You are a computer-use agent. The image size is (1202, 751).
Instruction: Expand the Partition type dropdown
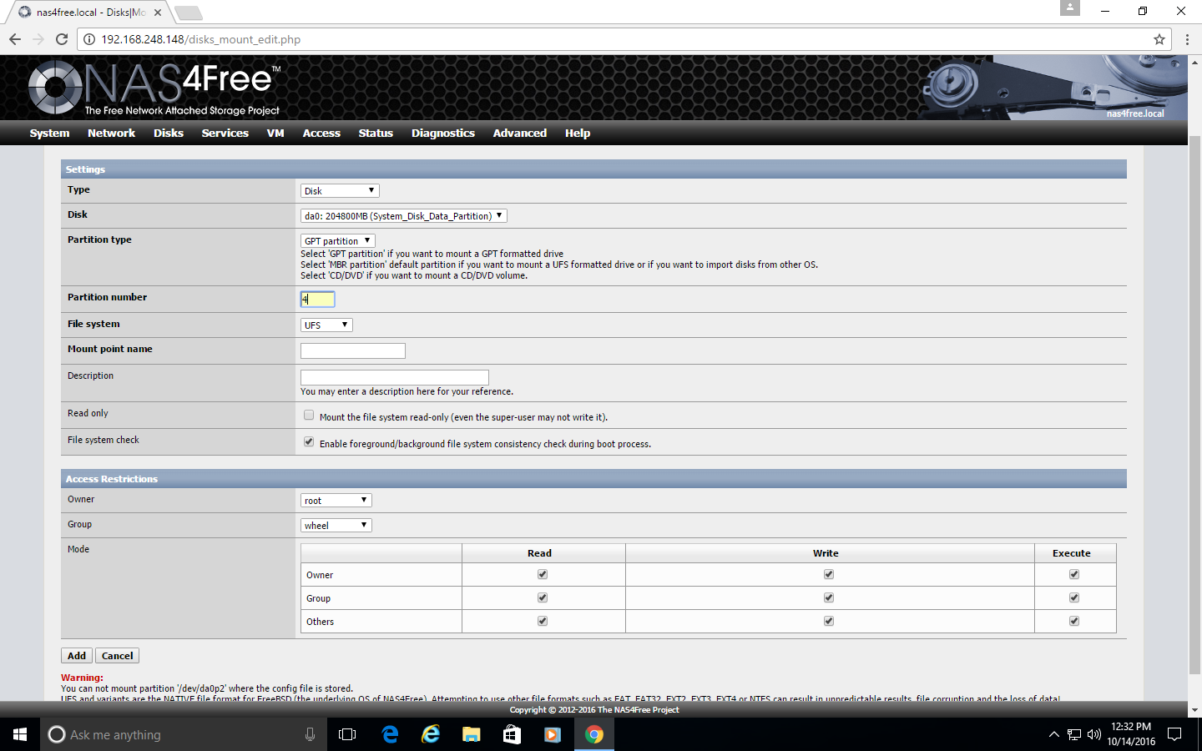tap(337, 241)
